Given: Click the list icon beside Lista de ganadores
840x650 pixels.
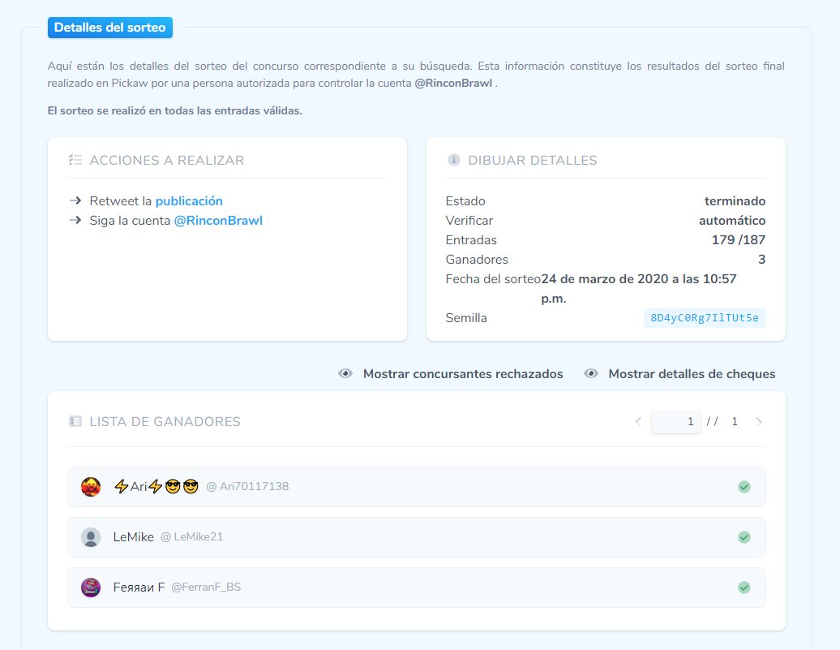Looking at the screenshot, I should click(x=75, y=421).
